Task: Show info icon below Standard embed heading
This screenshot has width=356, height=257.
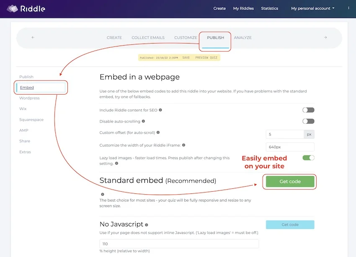Action: coord(103,194)
